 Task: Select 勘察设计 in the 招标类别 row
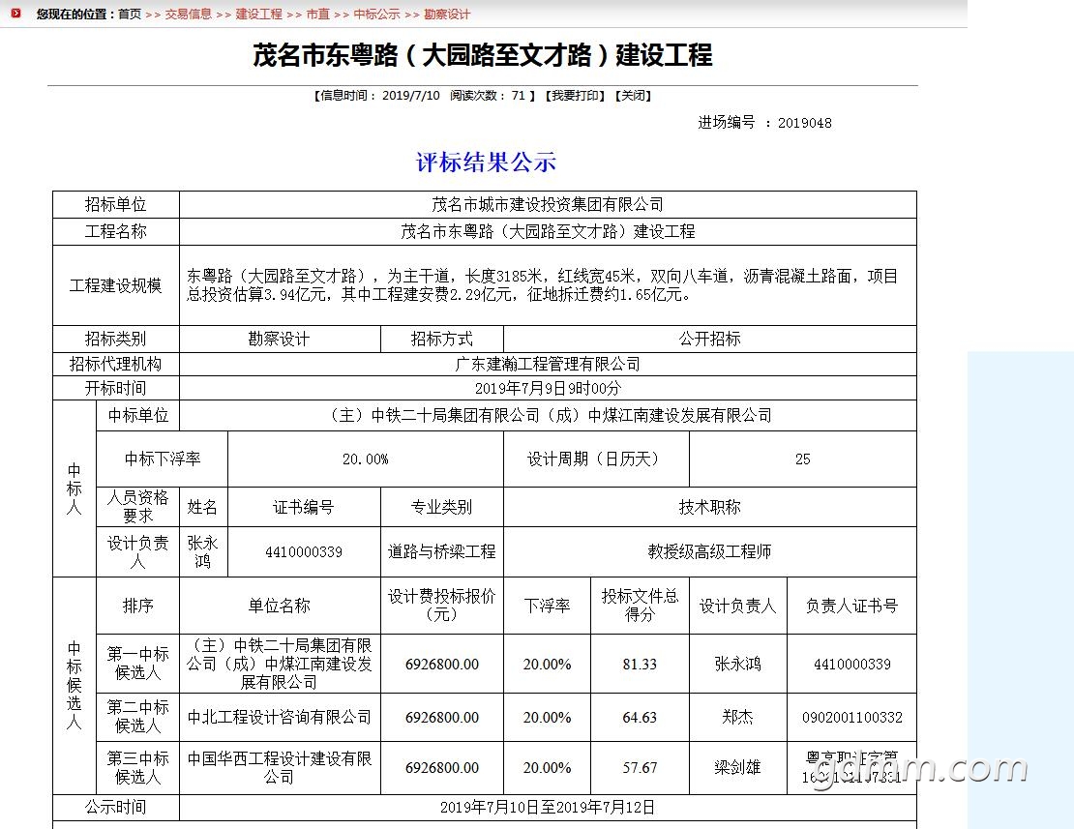[x=280, y=339]
